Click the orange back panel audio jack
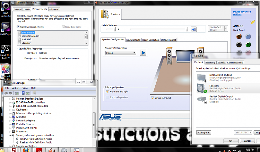Screen dimensions: 260x152 (x=239, y=37)
